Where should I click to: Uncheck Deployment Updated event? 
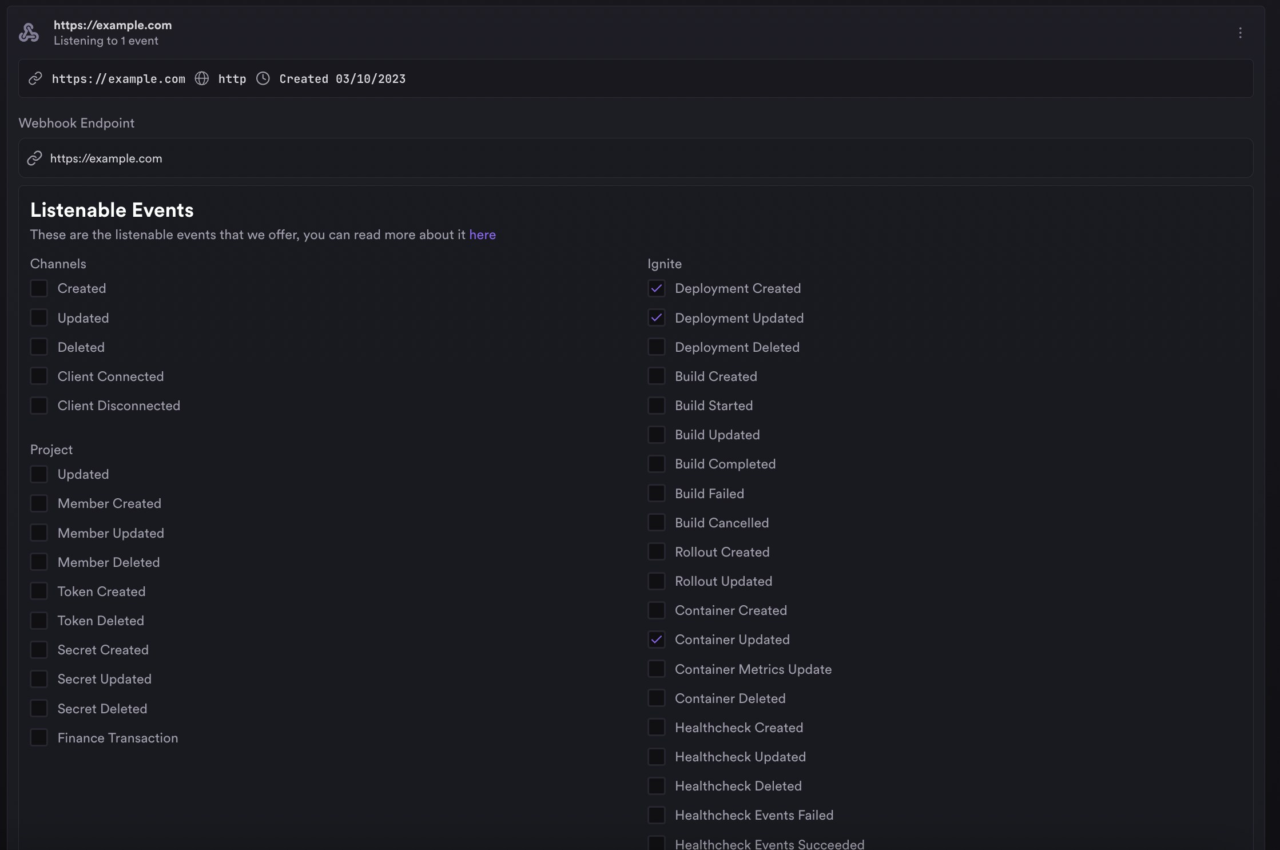coord(657,318)
